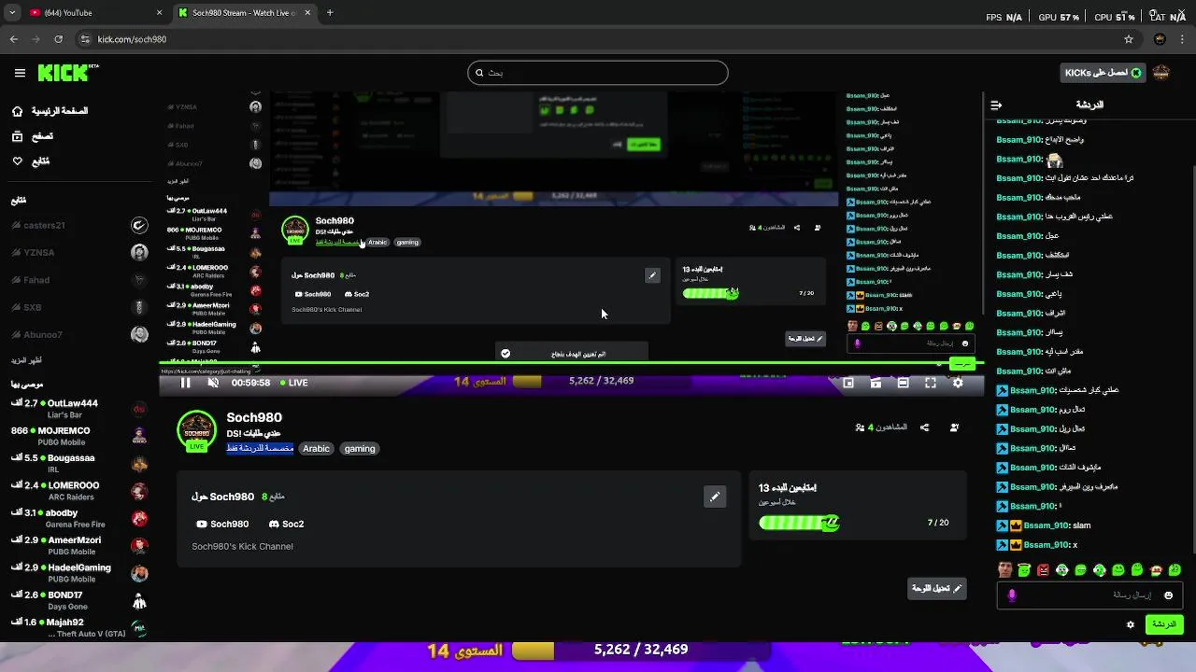1196x672 pixels.
Task: Expand show more followed channels
Action: [x=26, y=360]
